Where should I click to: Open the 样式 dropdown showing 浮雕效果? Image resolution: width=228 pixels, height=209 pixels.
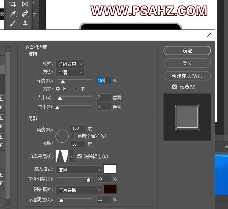pos(70,64)
